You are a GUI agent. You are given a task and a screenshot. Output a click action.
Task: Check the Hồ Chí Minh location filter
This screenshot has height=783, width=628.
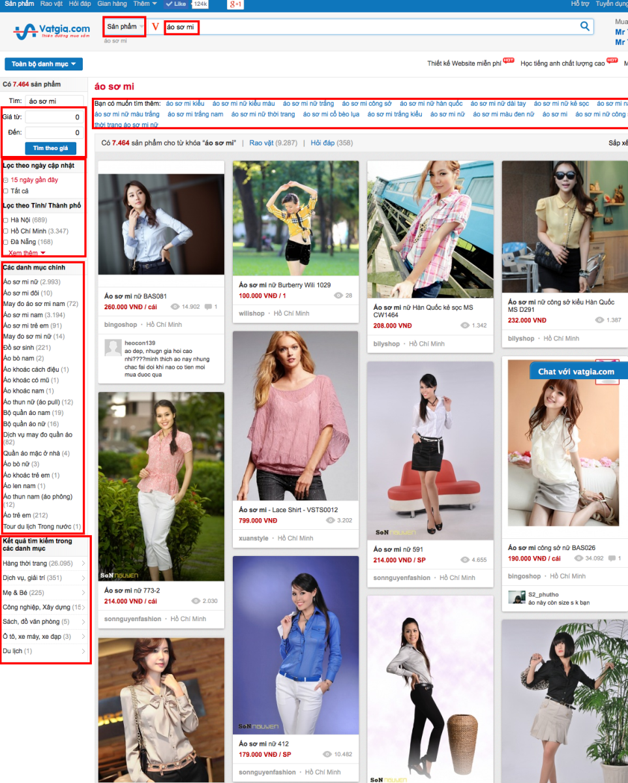point(6,231)
